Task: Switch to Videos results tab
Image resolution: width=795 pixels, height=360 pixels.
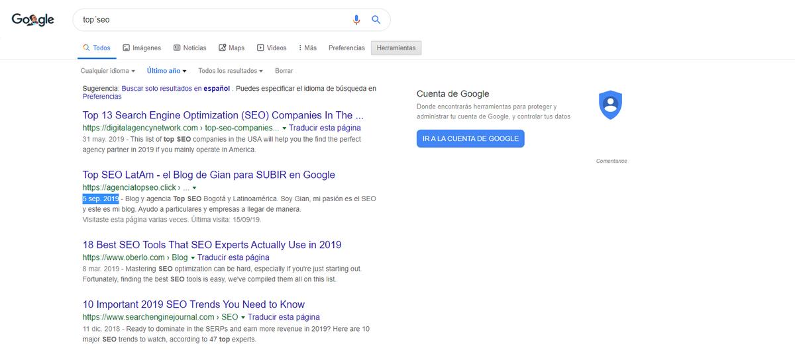Action: click(272, 48)
